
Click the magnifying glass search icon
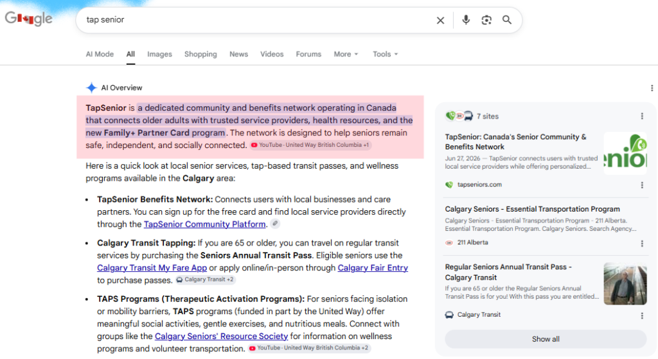(x=507, y=20)
